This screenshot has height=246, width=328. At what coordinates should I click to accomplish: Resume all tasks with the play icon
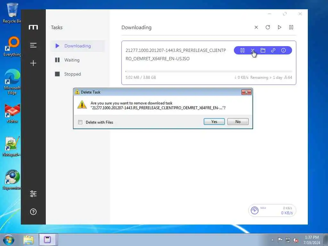coord(279,28)
